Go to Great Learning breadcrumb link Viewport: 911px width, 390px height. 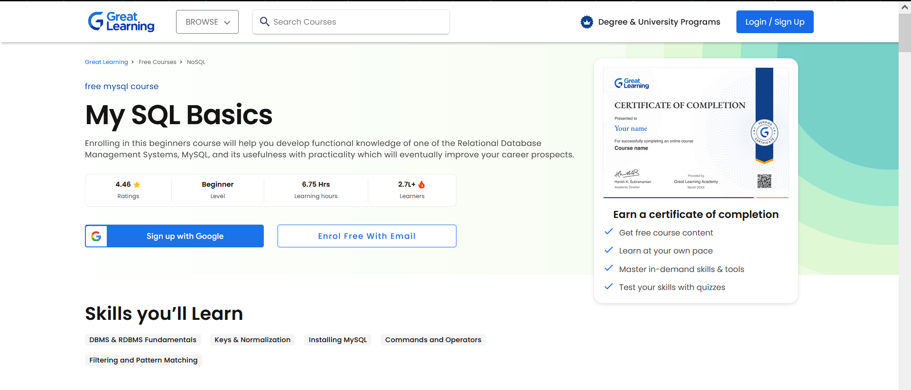pos(106,62)
